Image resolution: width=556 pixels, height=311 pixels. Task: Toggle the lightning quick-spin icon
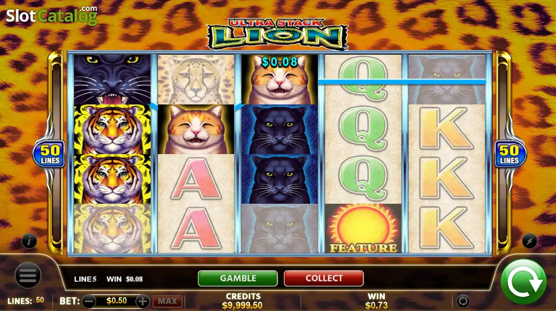pyautogui.click(x=530, y=241)
